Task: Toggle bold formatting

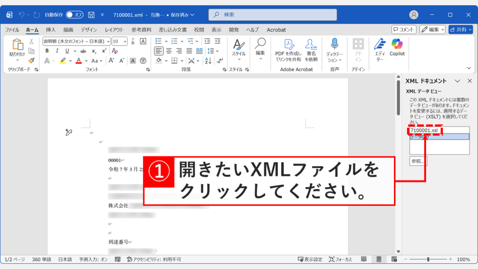Action: coord(48,50)
